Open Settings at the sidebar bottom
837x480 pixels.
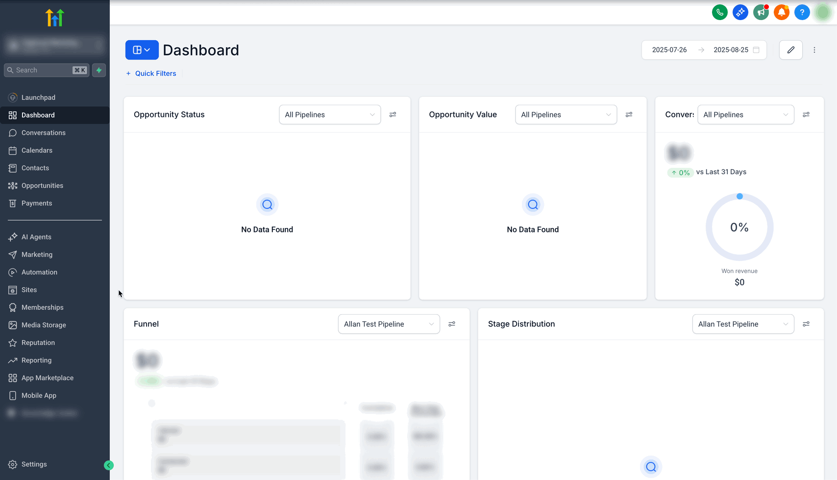[x=34, y=464]
